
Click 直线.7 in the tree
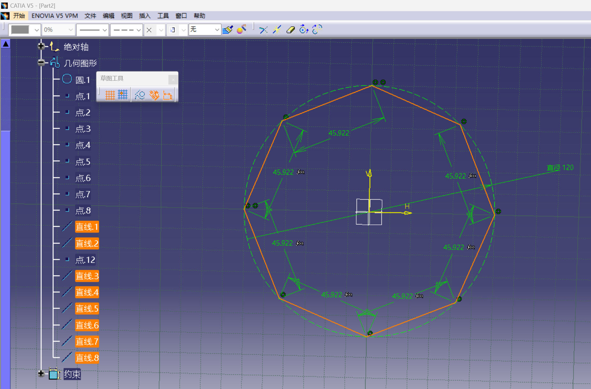87,341
